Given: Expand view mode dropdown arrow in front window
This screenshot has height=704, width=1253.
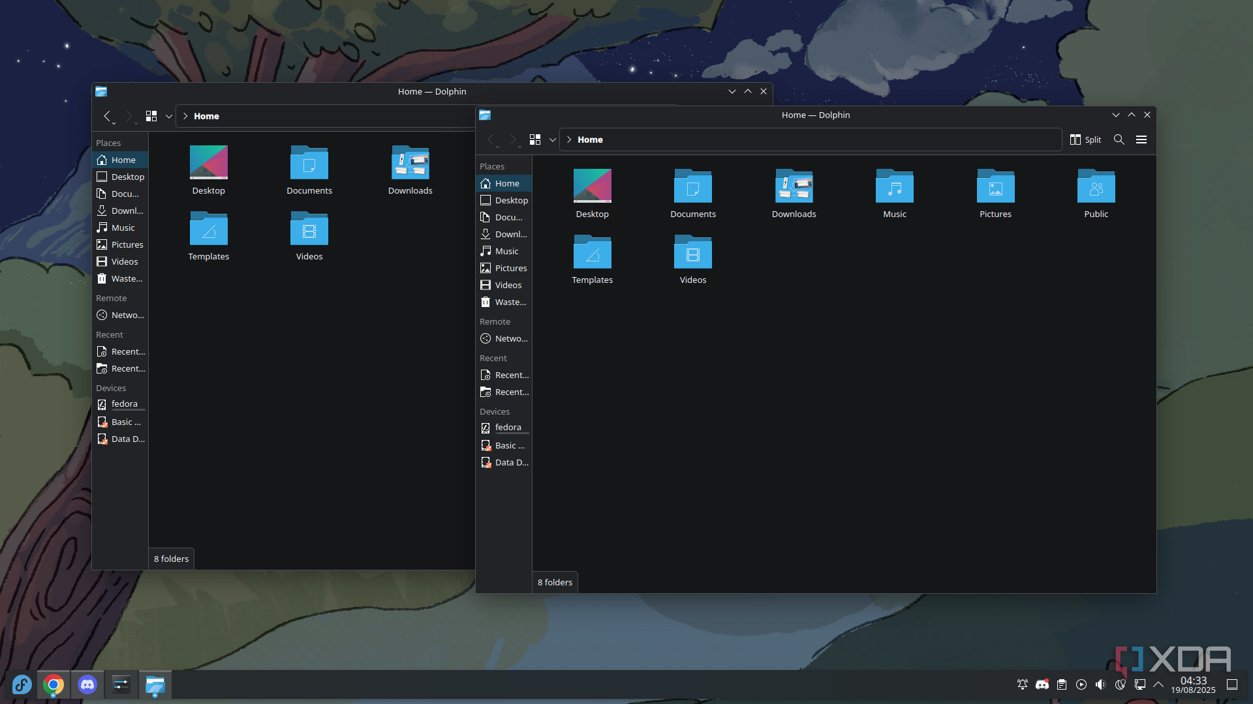Looking at the screenshot, I should tap(552, 140).
